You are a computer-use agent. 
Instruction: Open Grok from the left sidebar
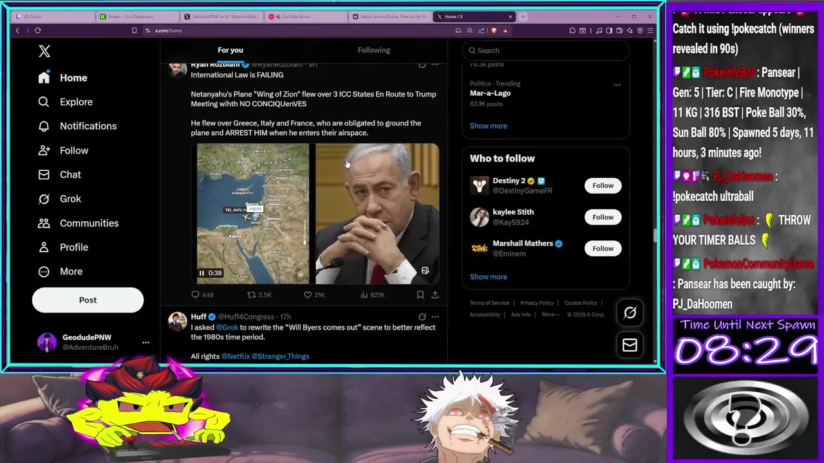tap(59, 199)
